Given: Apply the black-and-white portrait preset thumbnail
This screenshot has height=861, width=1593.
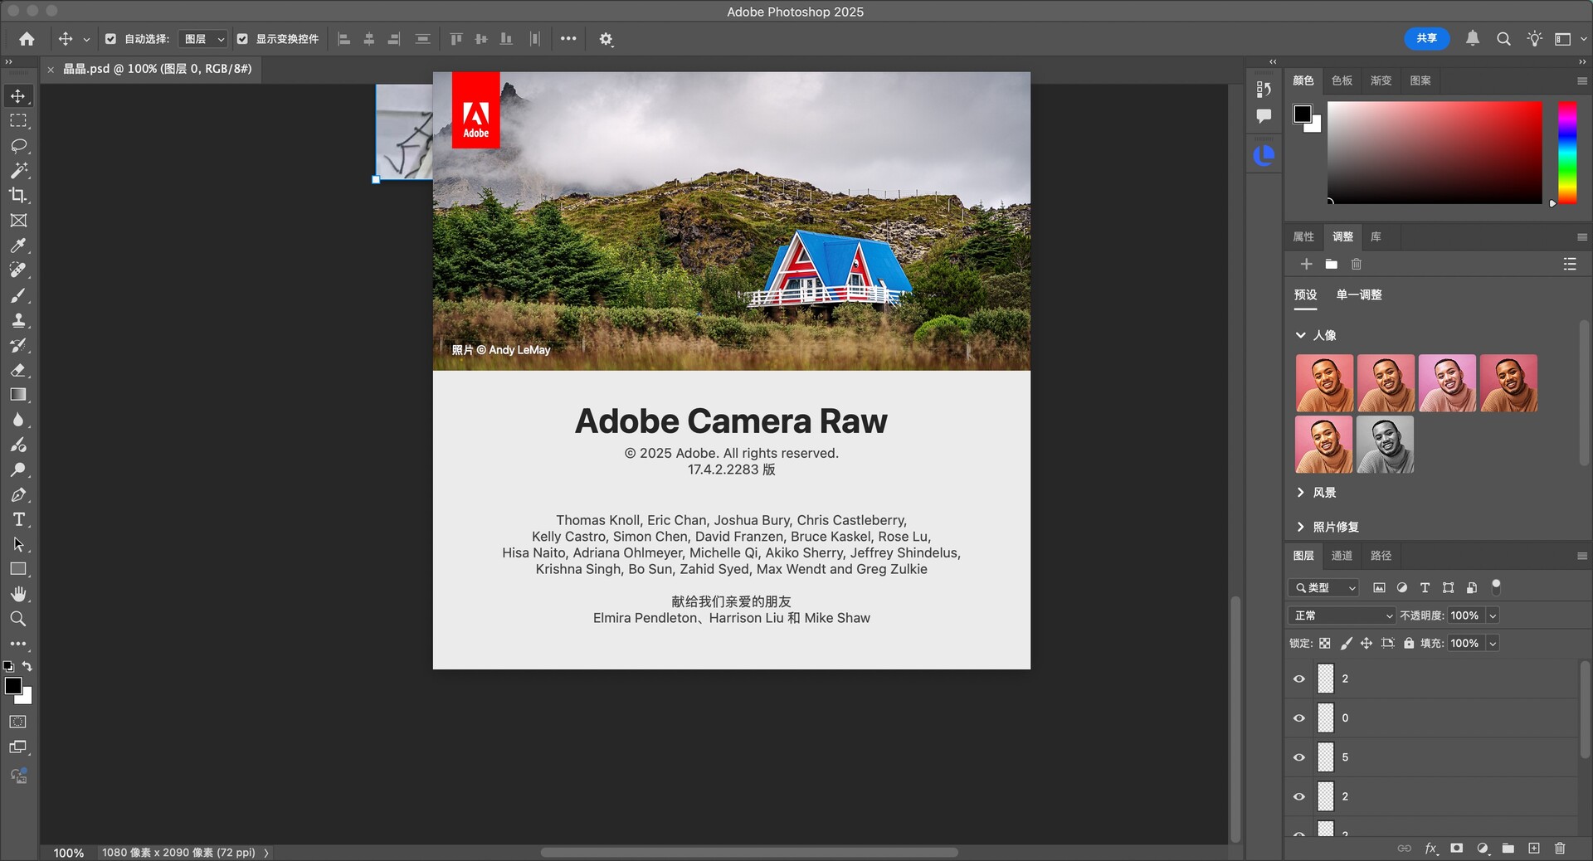Looking at the screenshot, I should click(x=1385, y=445).
